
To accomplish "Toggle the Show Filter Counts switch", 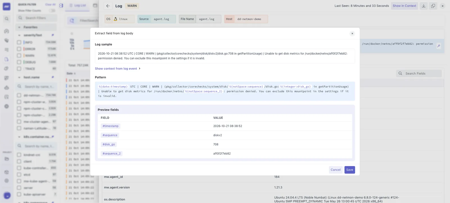I will tap(52, 11).
